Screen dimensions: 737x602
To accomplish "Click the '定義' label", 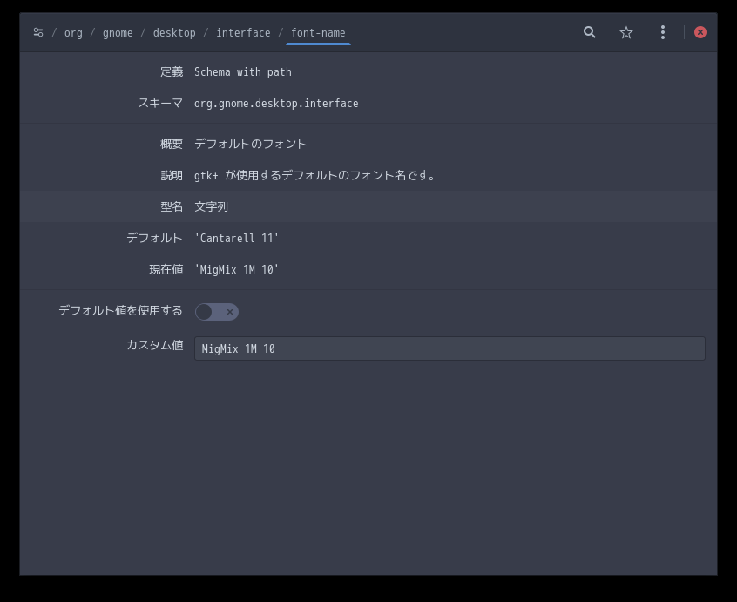I will (x=172, y=72).
